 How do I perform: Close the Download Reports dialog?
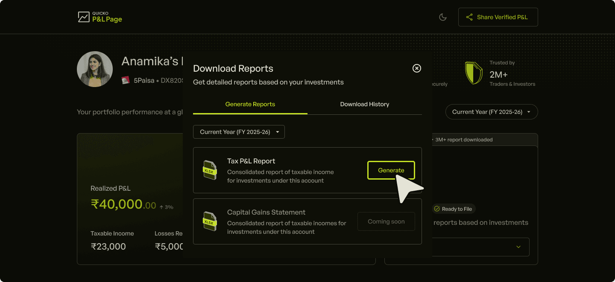[417, 68]
